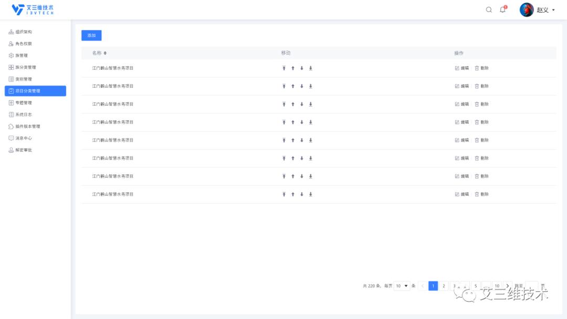Viewport: 567px width, 319px height.
Task: Click the 移动 column header
Action: coord(286,53)
